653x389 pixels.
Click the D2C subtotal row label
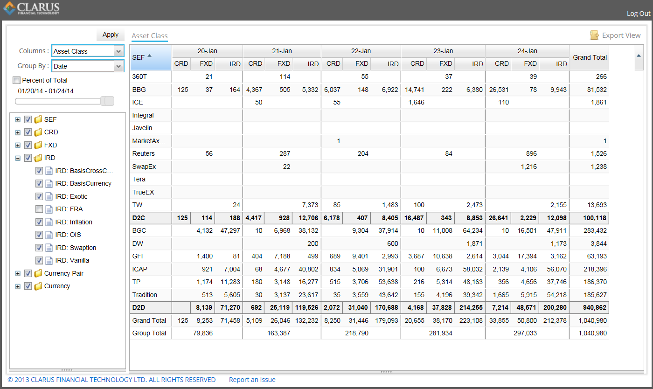139,218
